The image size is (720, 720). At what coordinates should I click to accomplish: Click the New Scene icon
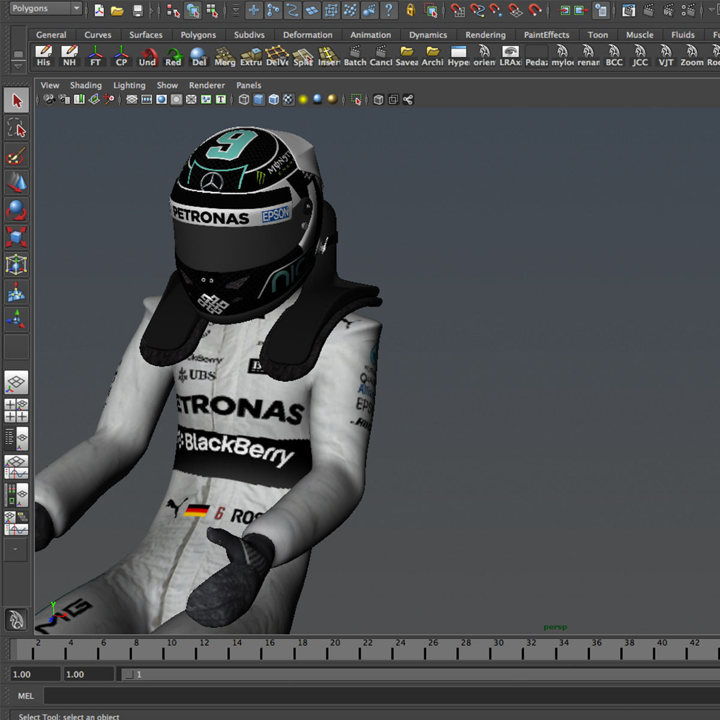coord(99,10)
